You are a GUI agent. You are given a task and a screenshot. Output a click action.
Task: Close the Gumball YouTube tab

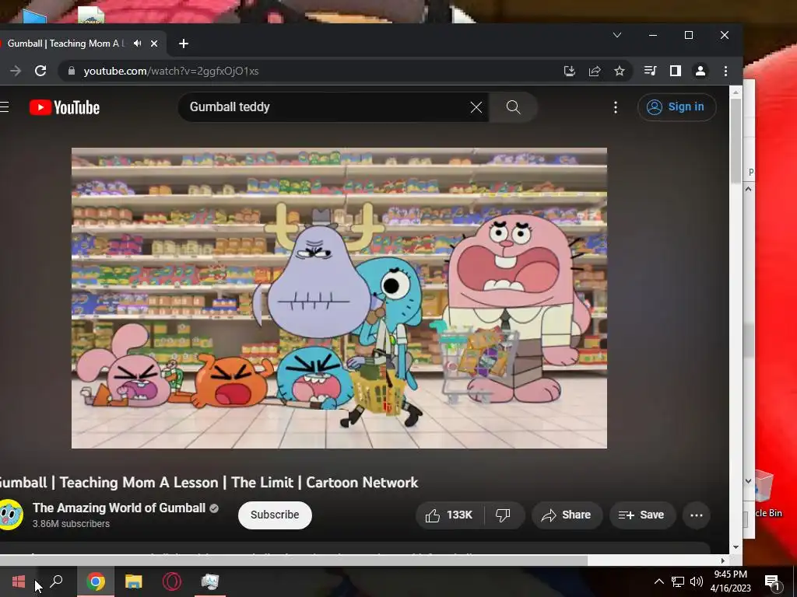[154, 44]
